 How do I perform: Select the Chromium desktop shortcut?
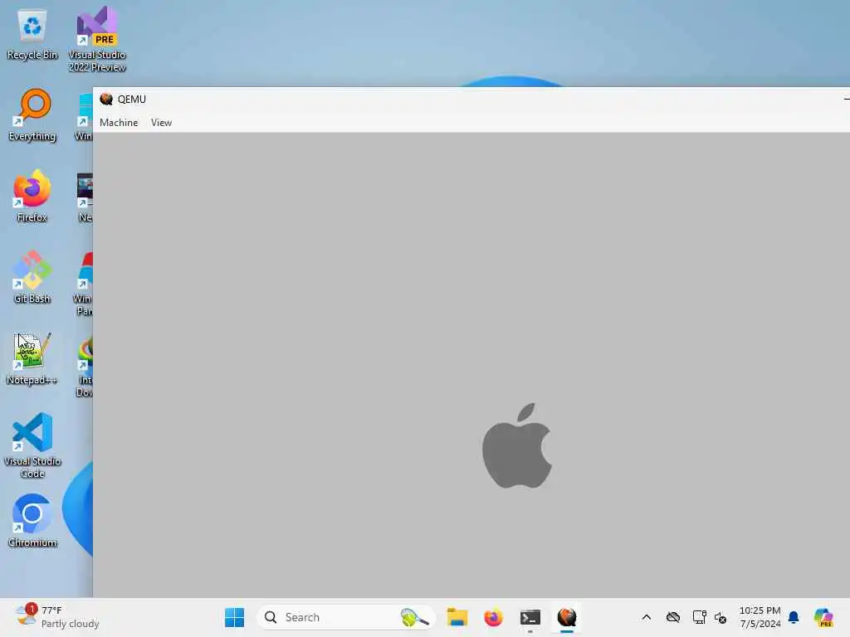point(32,521)
